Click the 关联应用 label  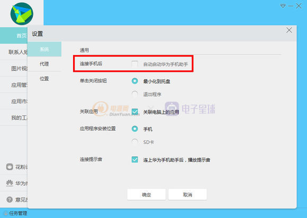(x=89, y=111)
